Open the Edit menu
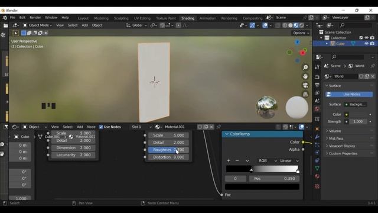The image size is (378, 213). tap(22, 18)
